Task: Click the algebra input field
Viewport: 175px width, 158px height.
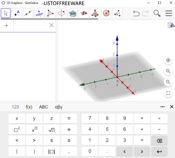Action: click(31, 25)
